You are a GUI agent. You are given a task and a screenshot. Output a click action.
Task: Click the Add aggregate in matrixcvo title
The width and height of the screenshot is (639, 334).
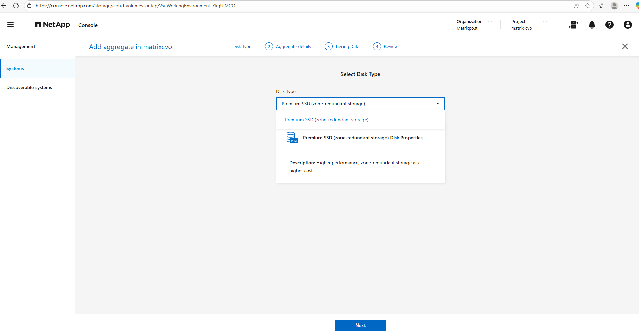point(130,47)
